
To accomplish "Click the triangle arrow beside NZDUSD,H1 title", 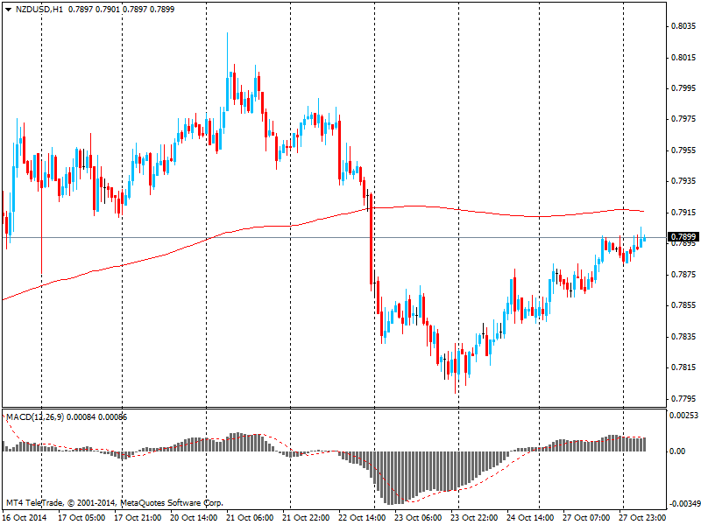I will click(x=7, y=9).
